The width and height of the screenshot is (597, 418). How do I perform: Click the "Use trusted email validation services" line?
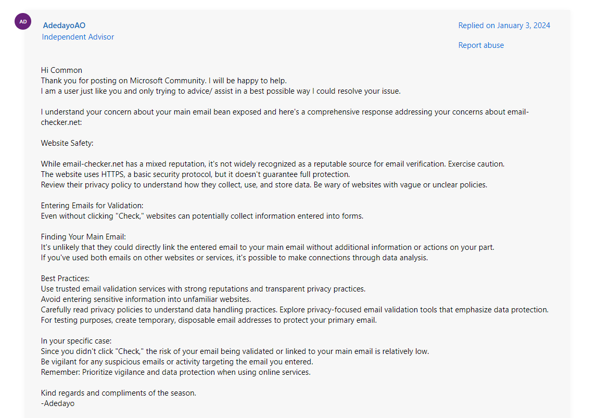203,289
